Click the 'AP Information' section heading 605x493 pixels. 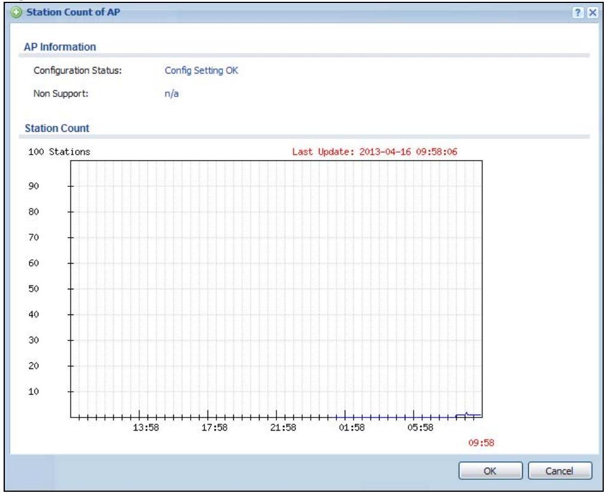60,47
